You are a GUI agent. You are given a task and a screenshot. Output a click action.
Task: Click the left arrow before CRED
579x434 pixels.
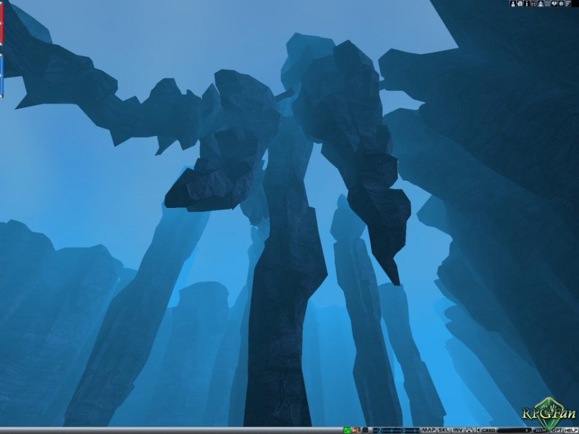[478, 430]
